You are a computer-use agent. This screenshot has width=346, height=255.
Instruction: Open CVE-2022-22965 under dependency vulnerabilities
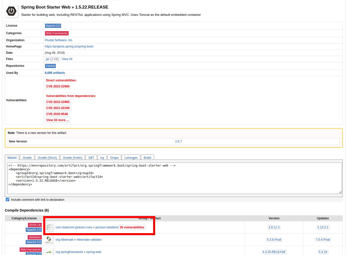pos(58,102)
